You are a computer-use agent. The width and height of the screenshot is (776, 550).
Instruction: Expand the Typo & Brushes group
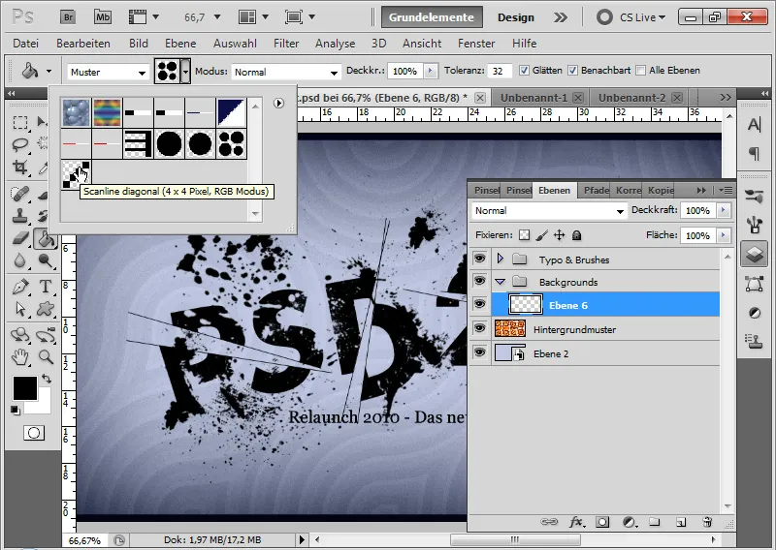[x=500, y=258]
